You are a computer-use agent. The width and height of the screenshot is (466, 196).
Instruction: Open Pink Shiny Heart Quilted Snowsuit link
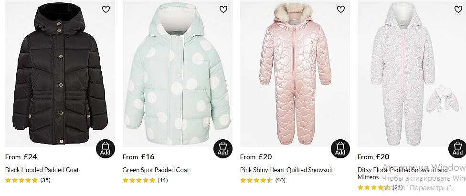click(286, 170)
